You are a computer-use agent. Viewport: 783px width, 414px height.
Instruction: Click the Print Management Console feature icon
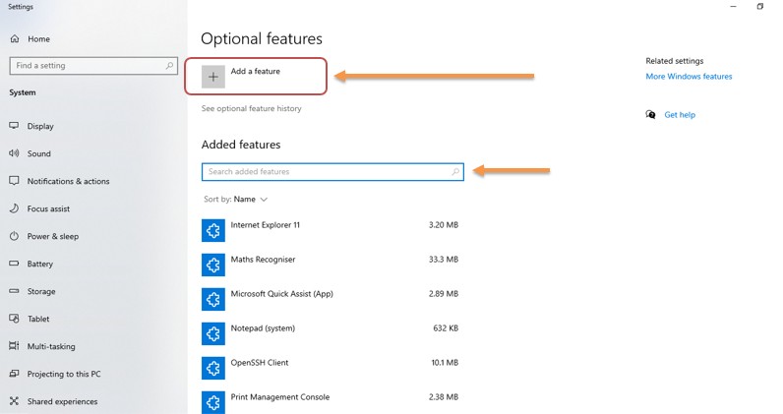pos(213,402)
